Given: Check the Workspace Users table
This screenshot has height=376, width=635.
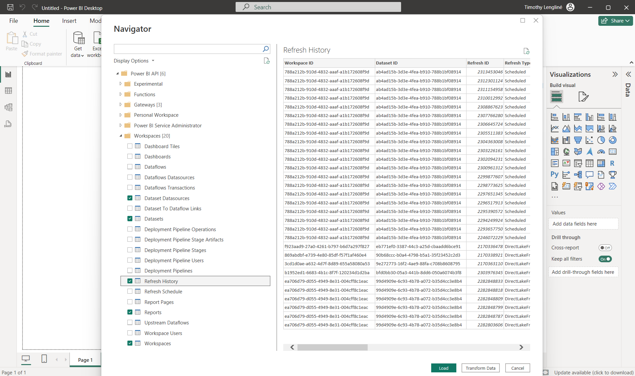Looking at the screenshot, I should click(x=130, y=333).
